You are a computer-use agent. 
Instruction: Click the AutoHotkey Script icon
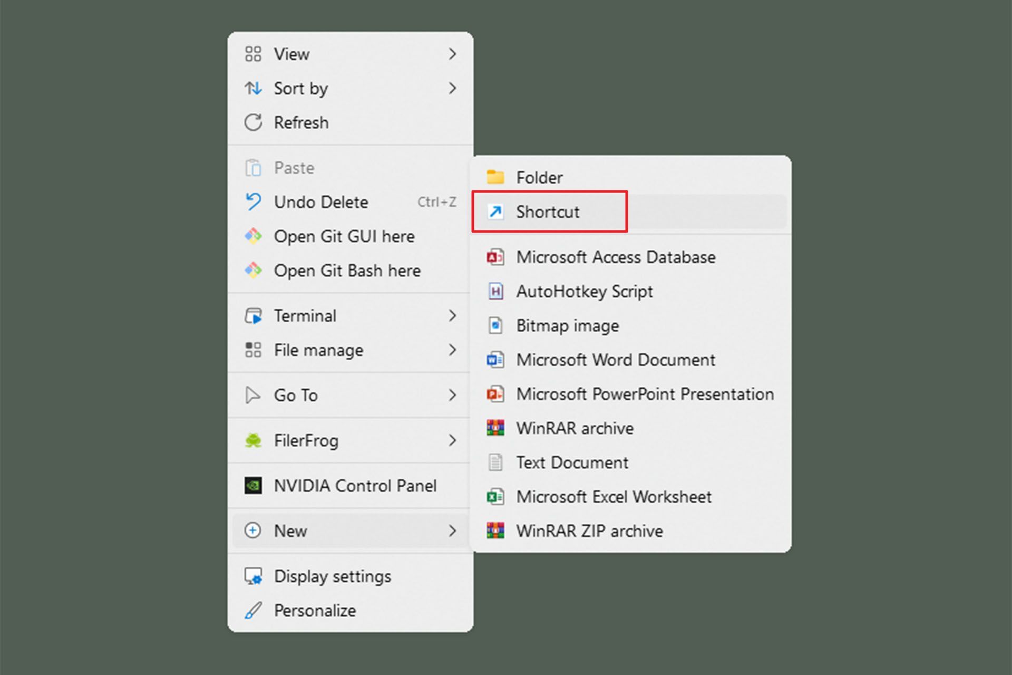click(495, 292)
